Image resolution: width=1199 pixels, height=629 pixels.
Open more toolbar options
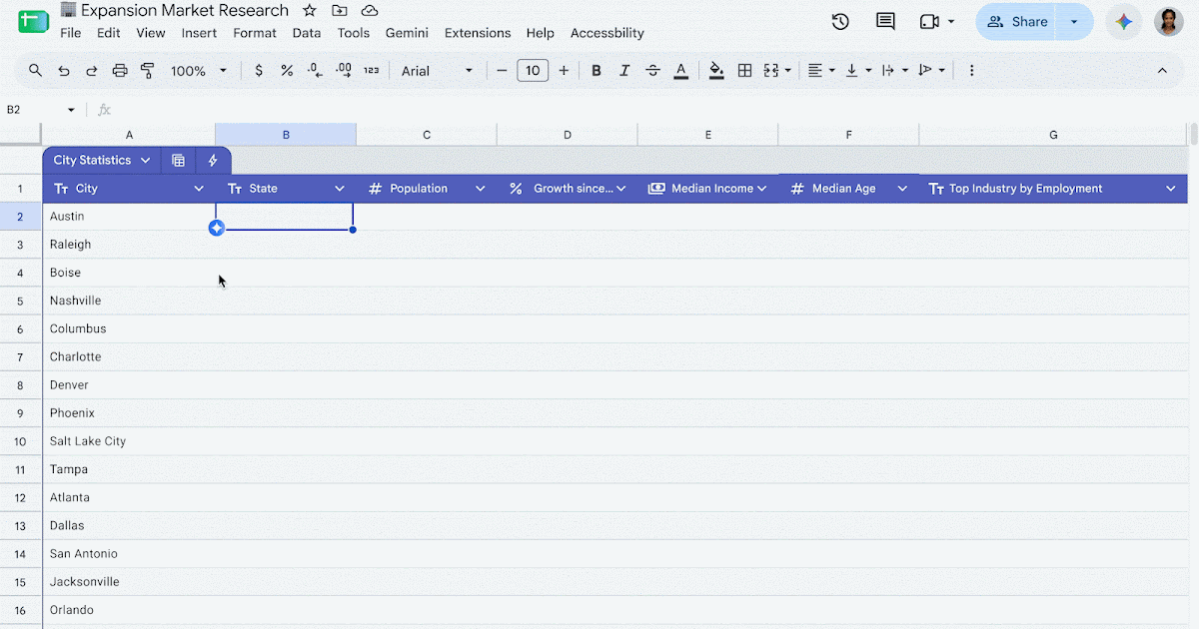pyautogui.click(x=971, y=71)
